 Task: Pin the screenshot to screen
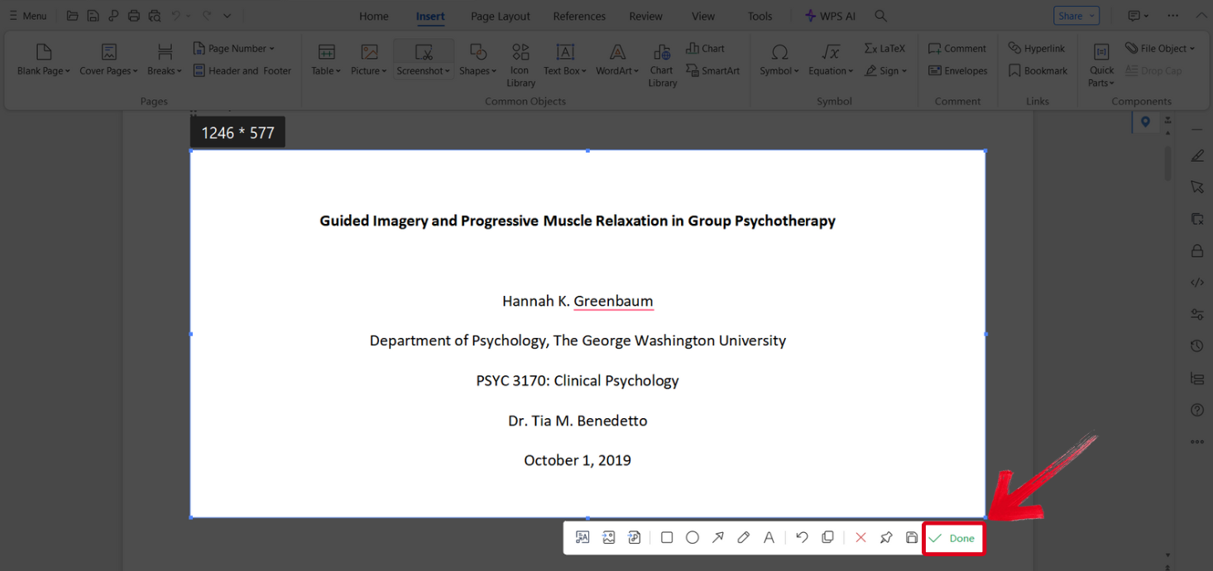(886, 538)
